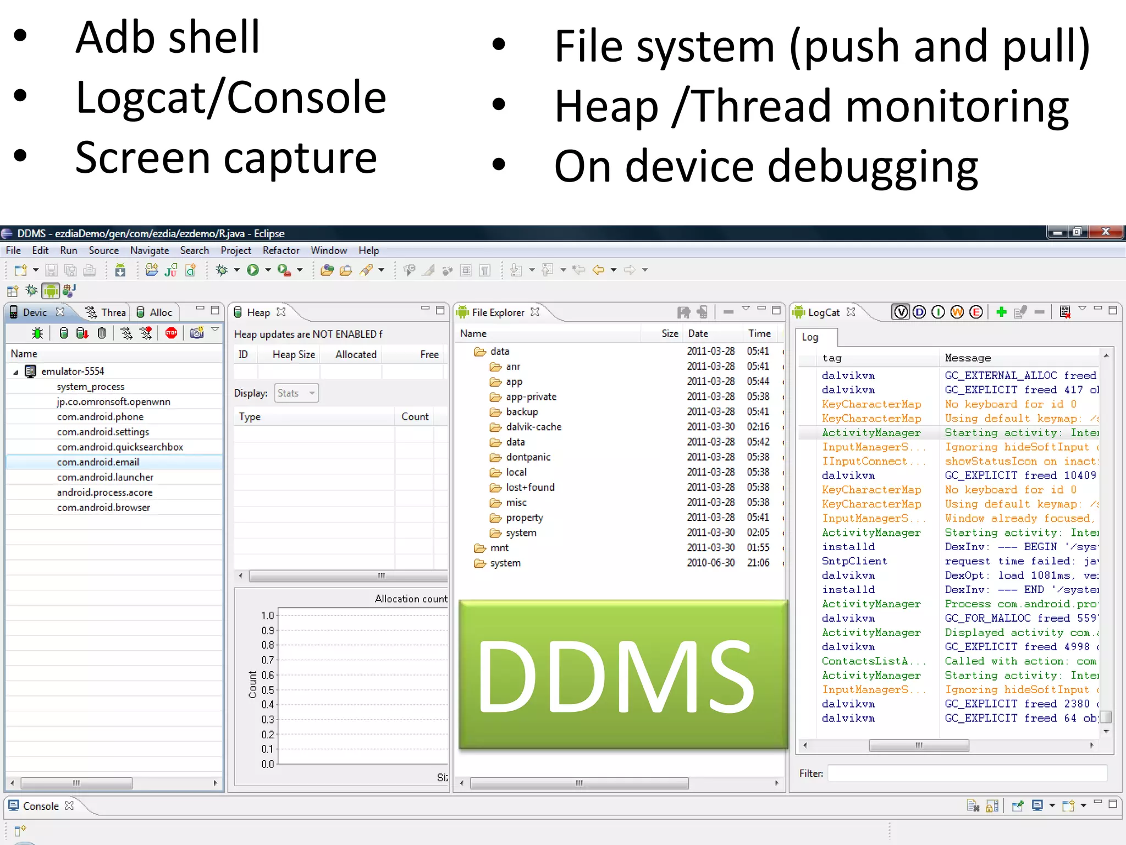Toggle the Debug (D) log level filter
This screenshot has width=1126, height=845.
(919, 312)
